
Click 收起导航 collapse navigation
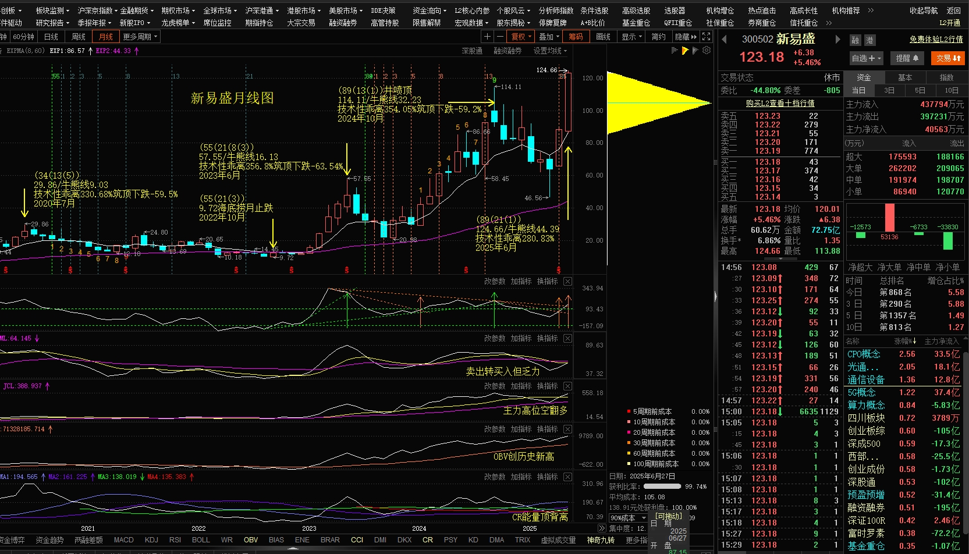(923, 10)
